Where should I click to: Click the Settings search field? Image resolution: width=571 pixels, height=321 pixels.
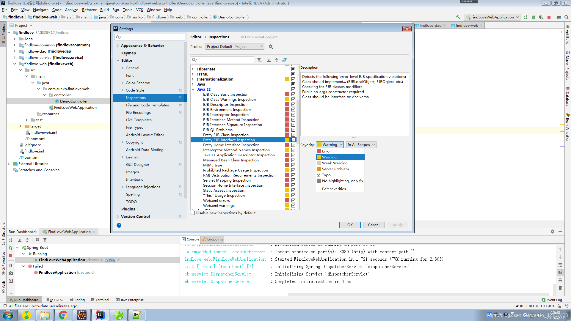coord(150,37)
